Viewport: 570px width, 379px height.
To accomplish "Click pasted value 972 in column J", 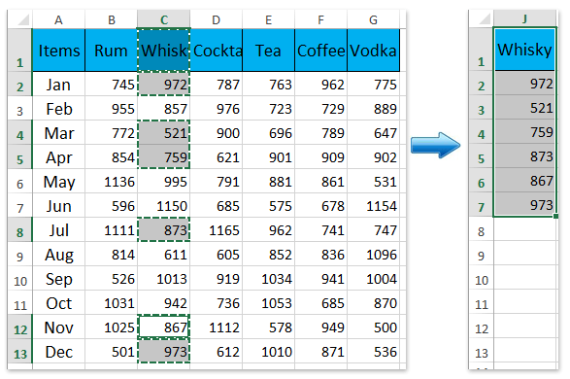I will coord(524,84).
